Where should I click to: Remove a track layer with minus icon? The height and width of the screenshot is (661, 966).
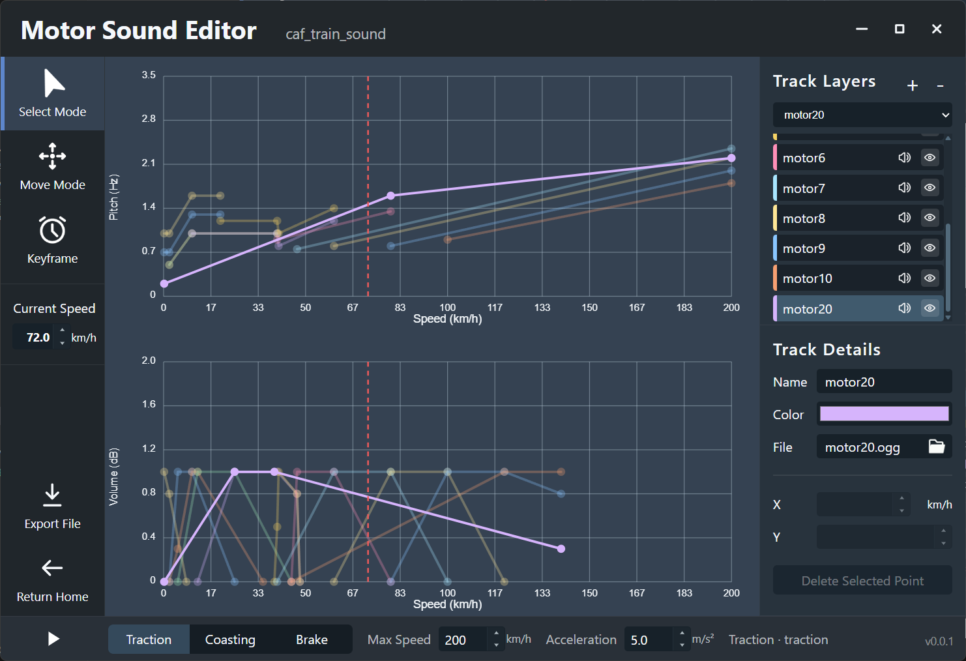pyautogui.click(x=940, y=85)
